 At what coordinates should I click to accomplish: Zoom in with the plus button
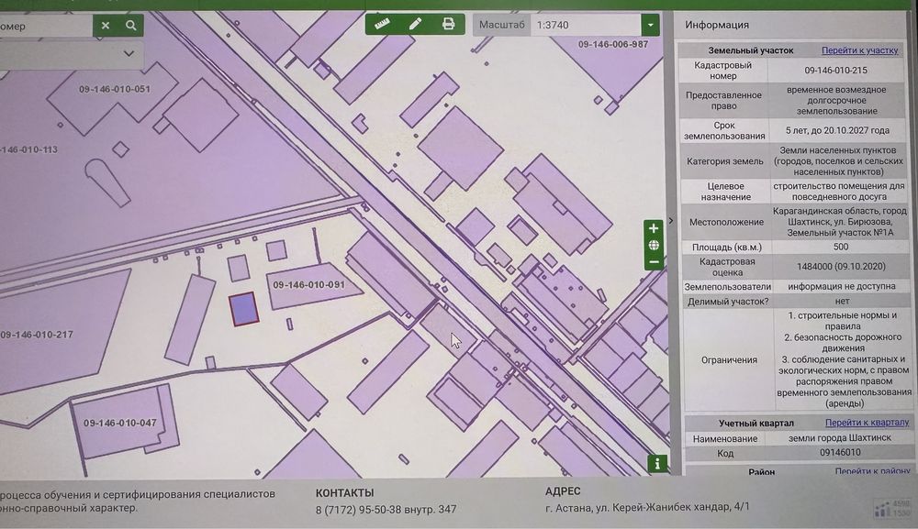[x=654, y=228]
